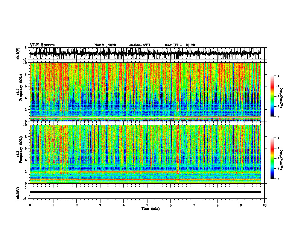Click the time axis tick label '0'

pos(30,205)
